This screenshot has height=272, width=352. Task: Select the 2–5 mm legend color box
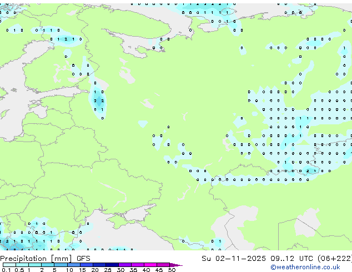click(x=48, y=265)
